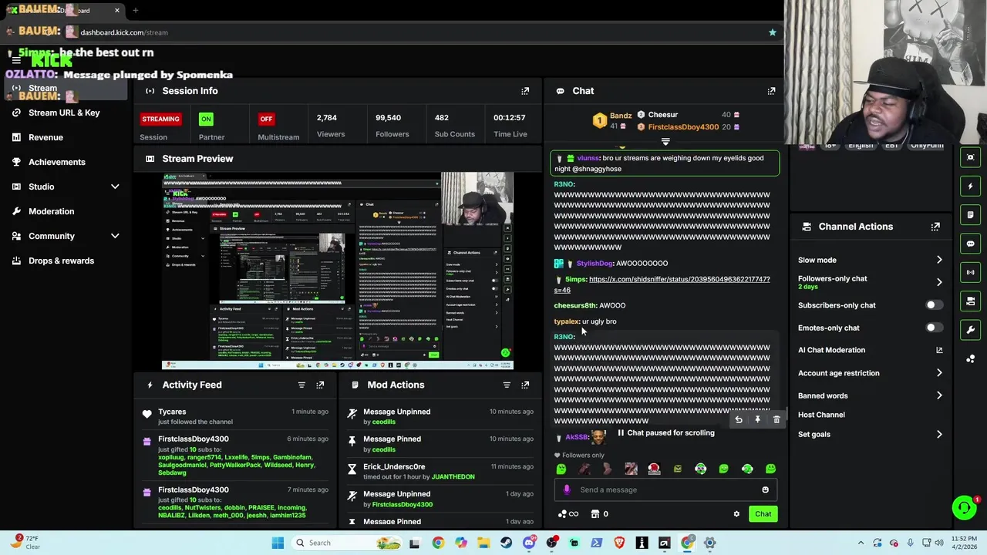987x555 pixels.
Task: Click the first green Kick emote in emote row
Action: click(x=561, y=469)
